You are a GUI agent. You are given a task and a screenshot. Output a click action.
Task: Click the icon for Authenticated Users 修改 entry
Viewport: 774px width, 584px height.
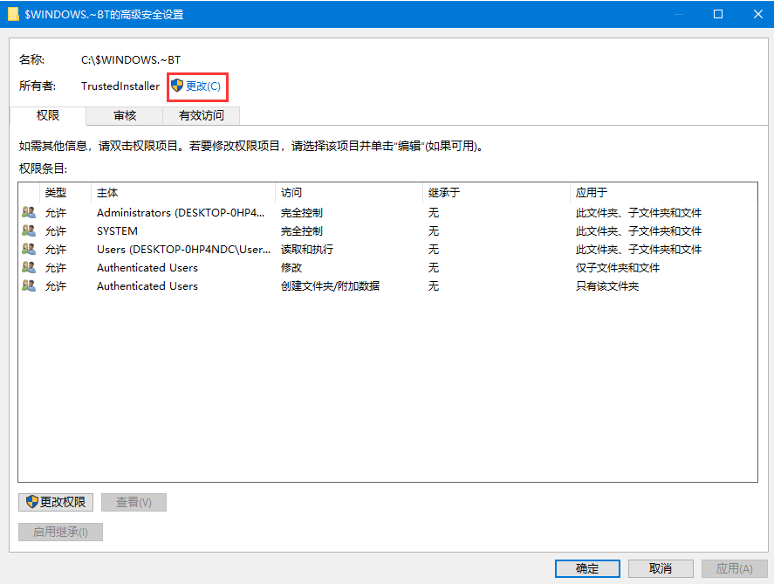pyautogui.click(x=29, y=267)
